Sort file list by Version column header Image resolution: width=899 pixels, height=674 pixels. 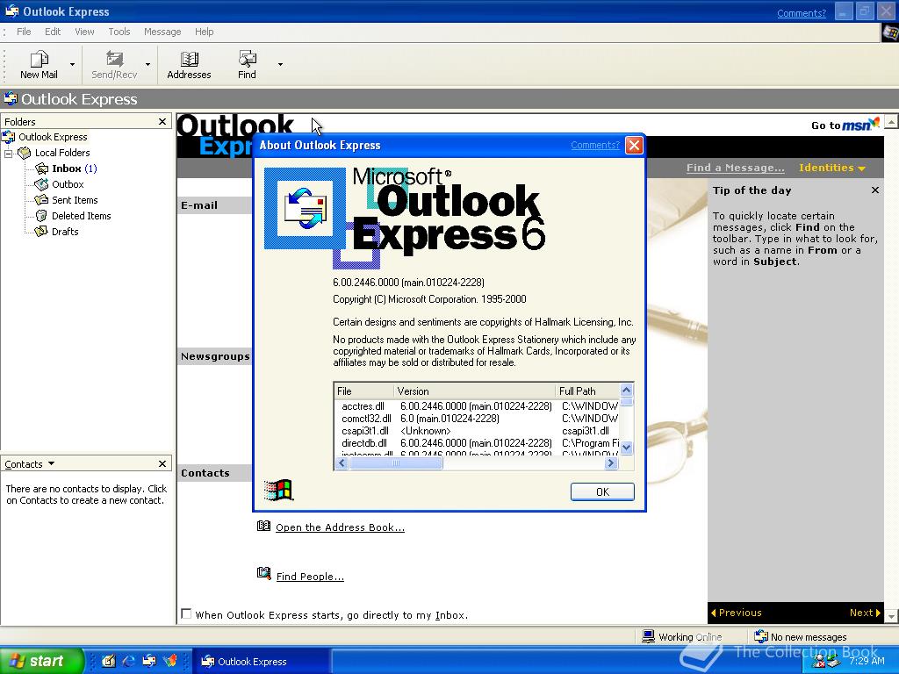tap(475, 391)
